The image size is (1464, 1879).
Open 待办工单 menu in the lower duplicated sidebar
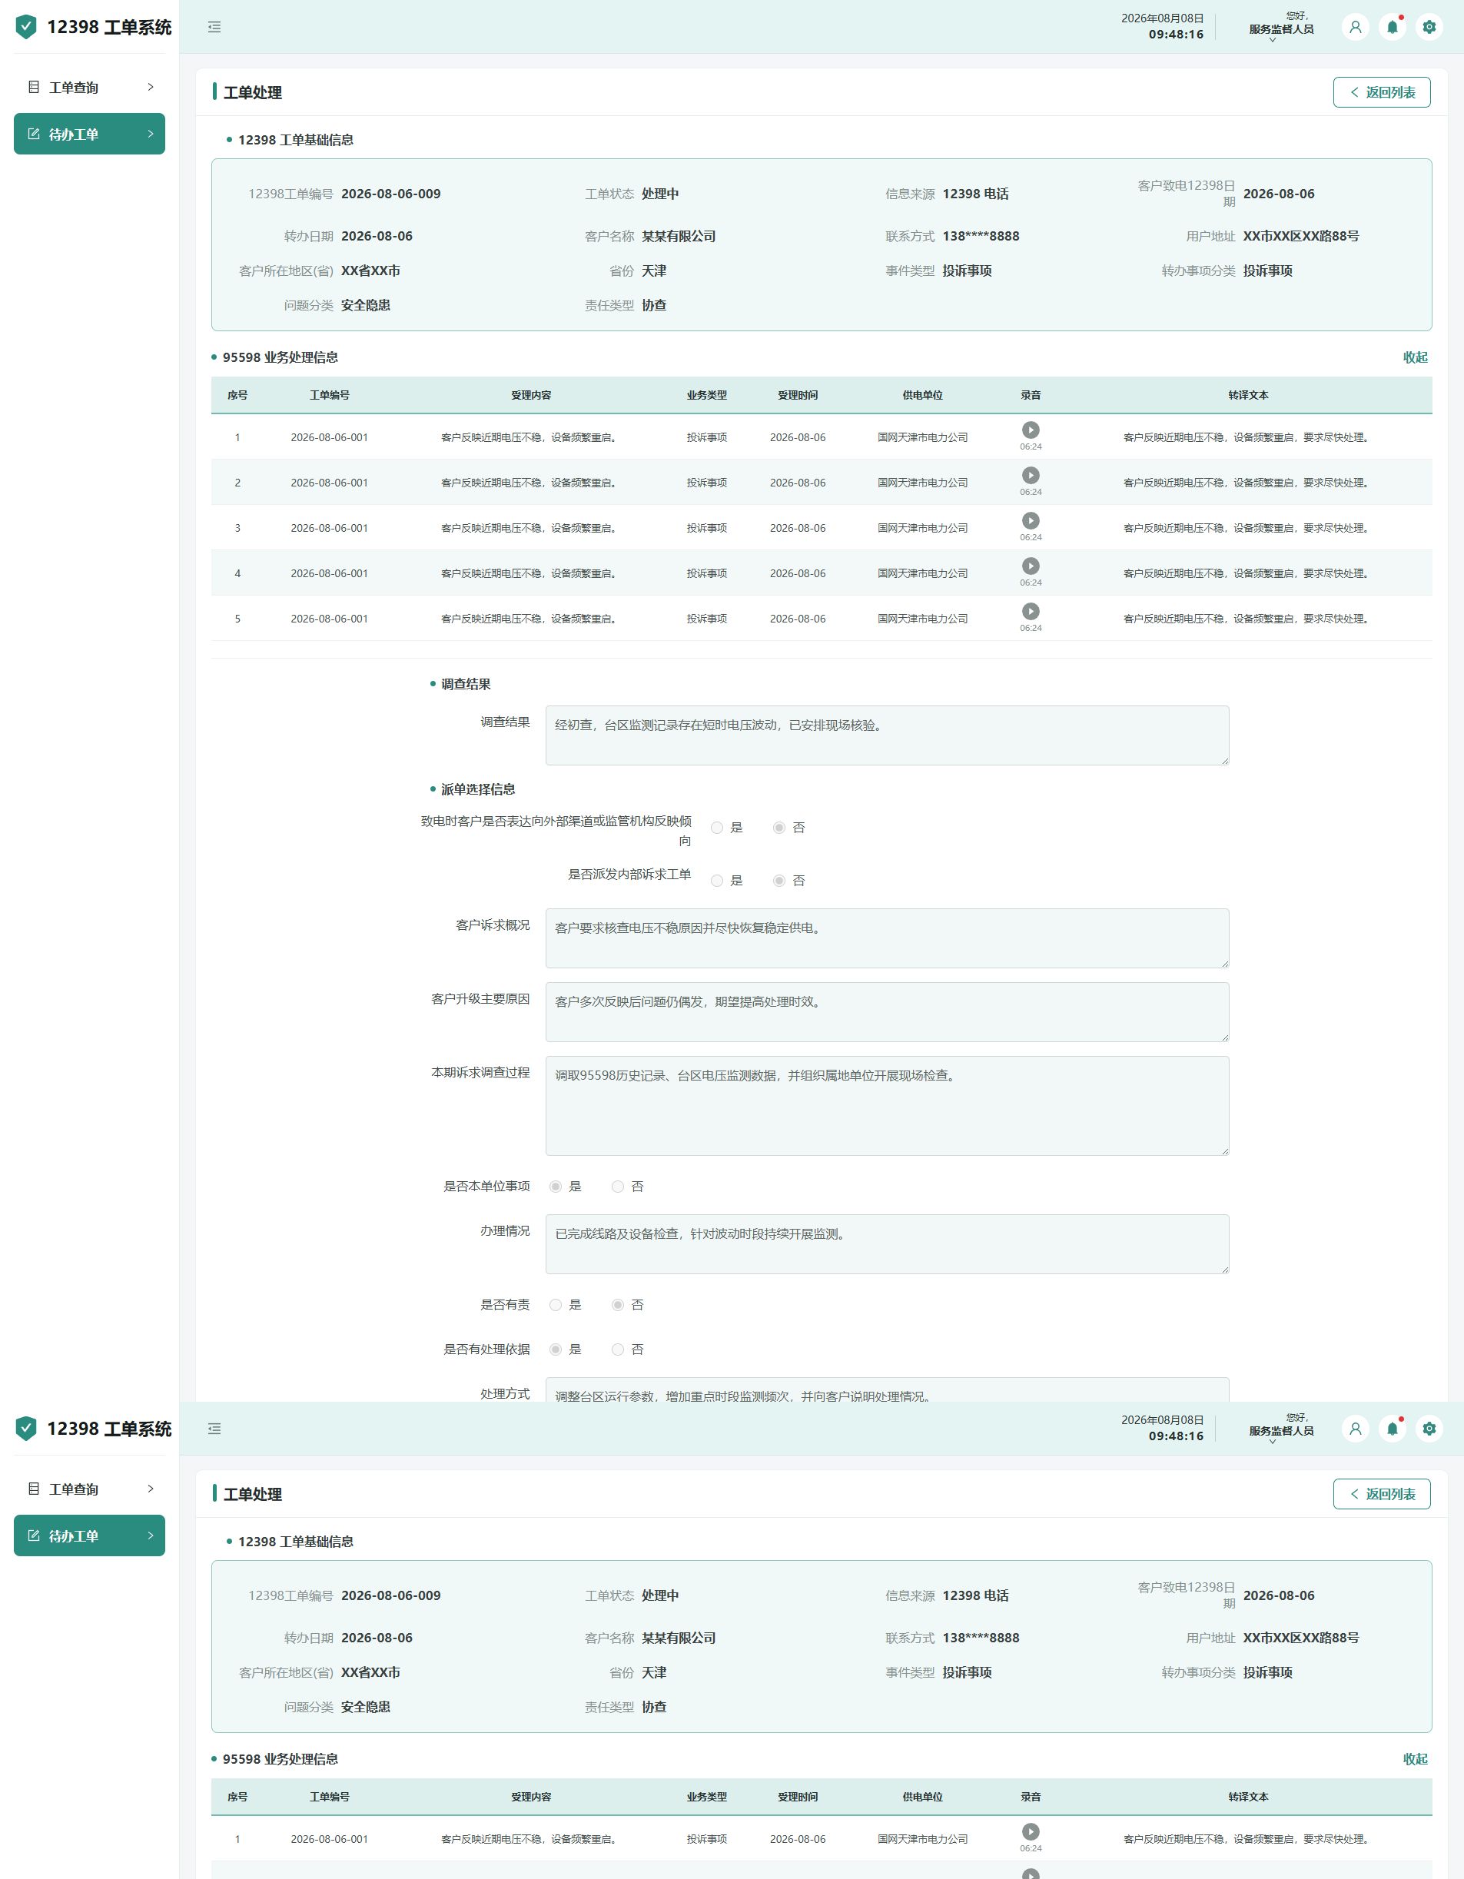[x=89, y=1535]
